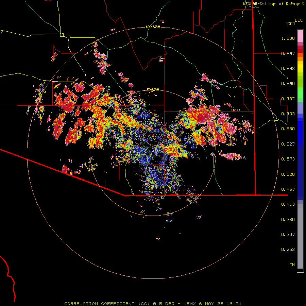Click the [CC] legend title

[x=290, y=23]
